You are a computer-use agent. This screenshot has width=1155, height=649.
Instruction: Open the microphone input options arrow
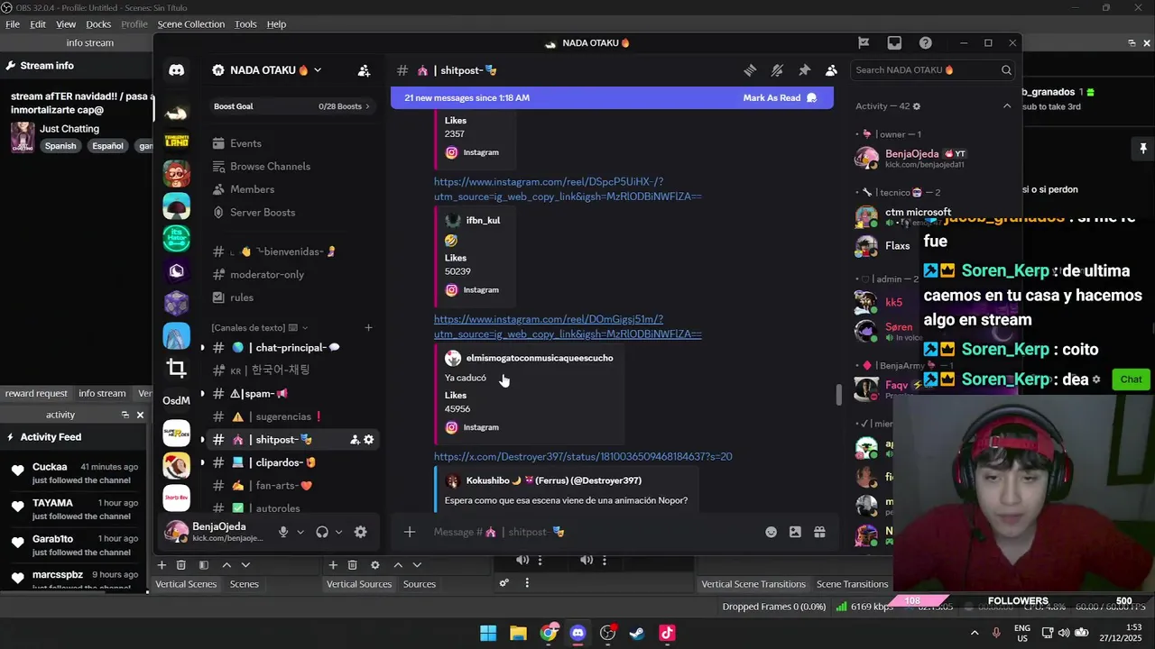coord(300,532)
